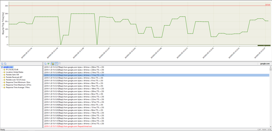Screen dimensions: 272x131
Task: Click the first copy icon in the left panel toolbar
Action: (2, 63)
